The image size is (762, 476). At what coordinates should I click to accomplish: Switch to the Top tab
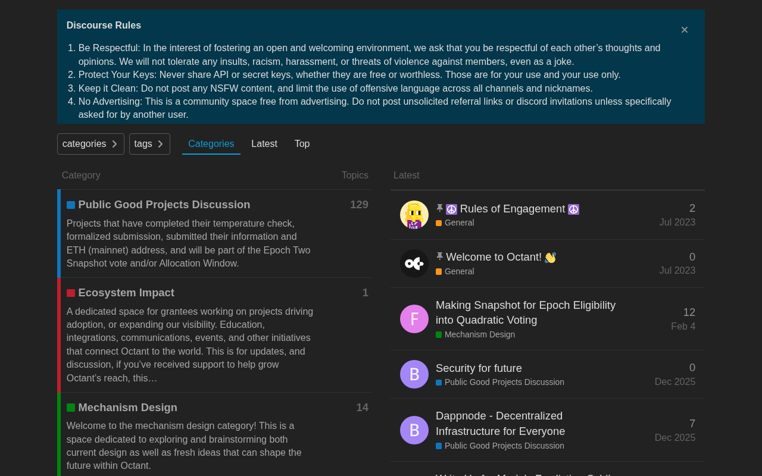pos(302,144)
